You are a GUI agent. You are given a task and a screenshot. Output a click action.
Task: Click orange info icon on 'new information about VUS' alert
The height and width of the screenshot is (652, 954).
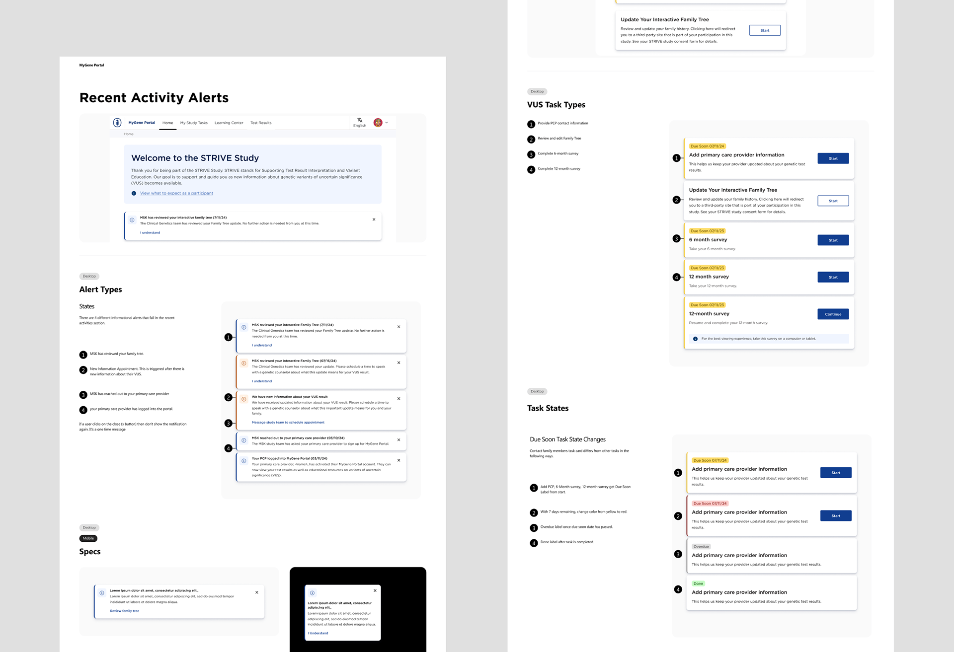[x=244, y=399]
